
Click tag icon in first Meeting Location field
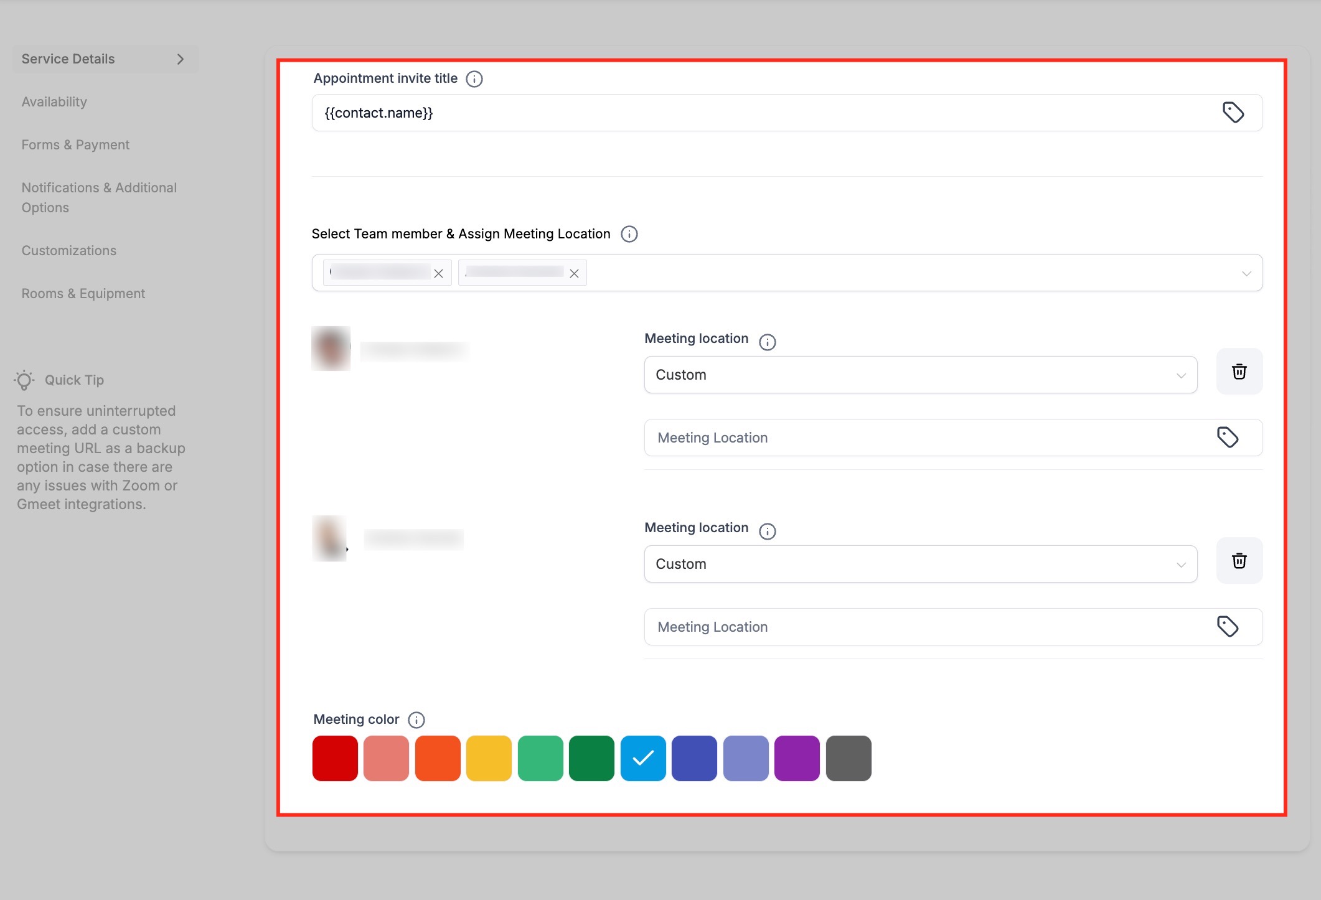tap(1227, 438)
